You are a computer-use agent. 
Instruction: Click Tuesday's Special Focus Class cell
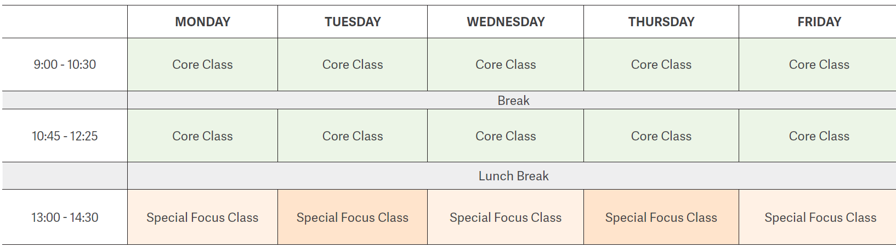[x=353, y=217]
